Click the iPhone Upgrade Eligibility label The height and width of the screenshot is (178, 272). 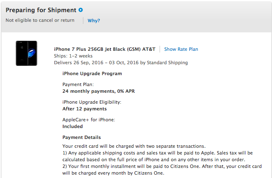(x=92, y=102)
